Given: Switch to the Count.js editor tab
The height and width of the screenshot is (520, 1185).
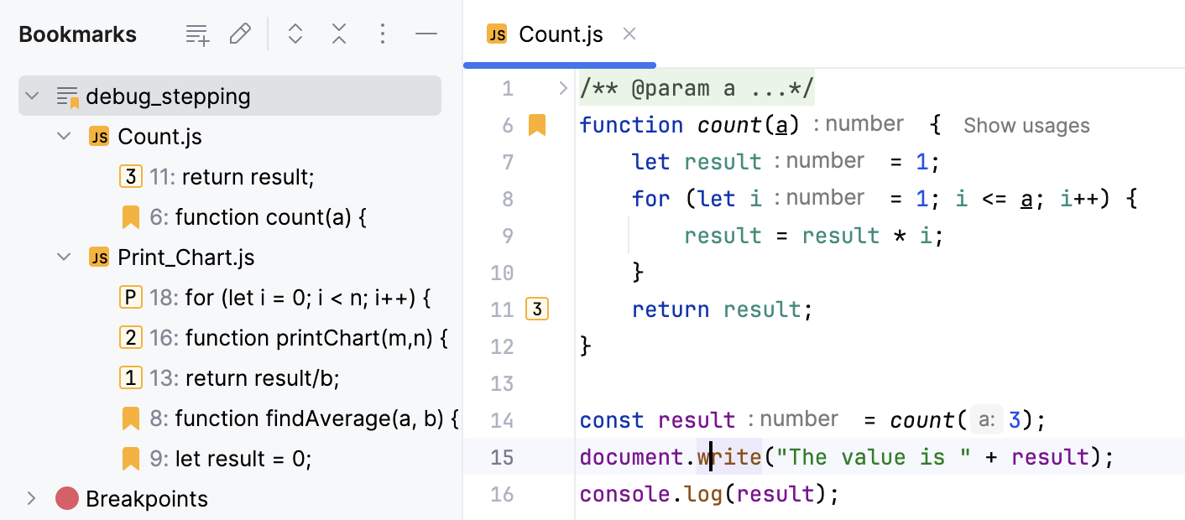Looking at the screenshot, I should [560, 34].
